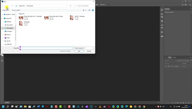The height and width of the screenshot is (109, 192).
Task: Open the Tutti i formati file type dropdown
Action: click(x=84, y=48)
